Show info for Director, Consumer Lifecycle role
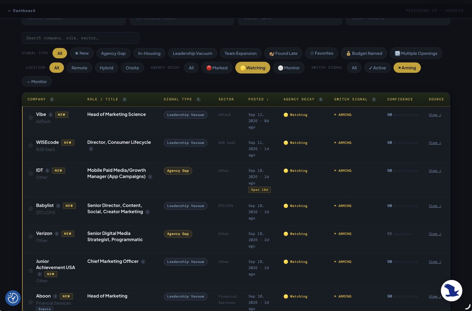This screenshot has height=311, width=472. click(x=91, y=149)
